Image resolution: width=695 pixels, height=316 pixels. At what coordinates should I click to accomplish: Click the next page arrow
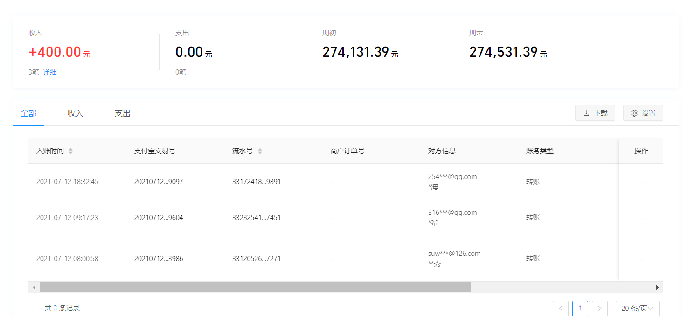(x=599, y=308)
